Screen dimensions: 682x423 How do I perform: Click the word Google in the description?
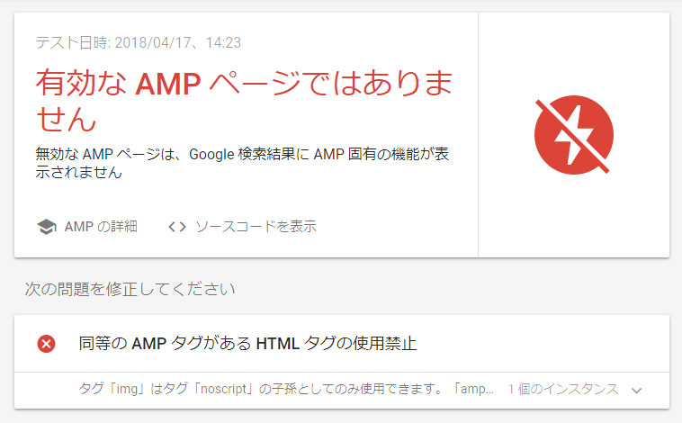213,154
